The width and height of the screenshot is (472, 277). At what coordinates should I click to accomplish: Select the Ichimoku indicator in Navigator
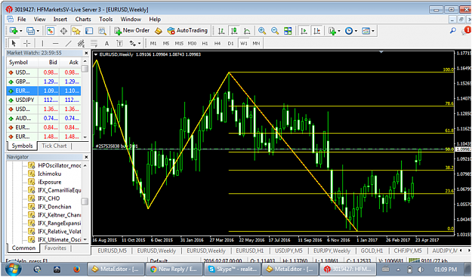pos(49,174)
